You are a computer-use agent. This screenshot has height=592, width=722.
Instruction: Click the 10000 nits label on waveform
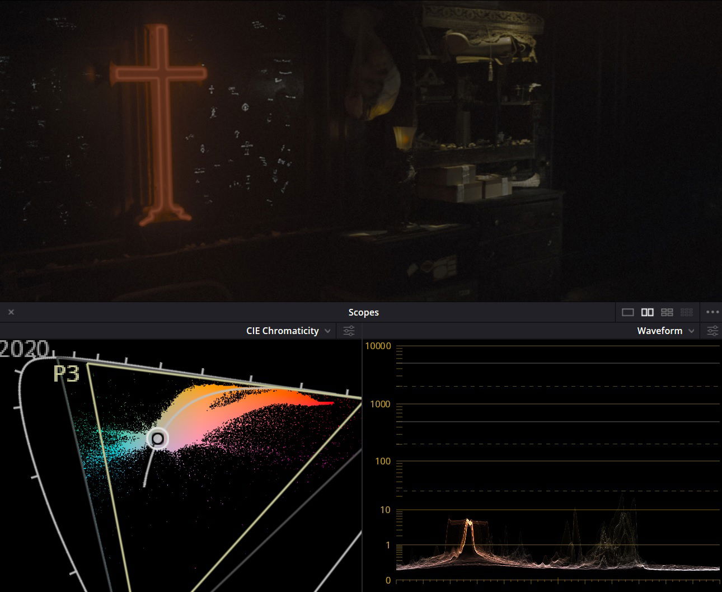pyautogui.click(x=378, y=346)
